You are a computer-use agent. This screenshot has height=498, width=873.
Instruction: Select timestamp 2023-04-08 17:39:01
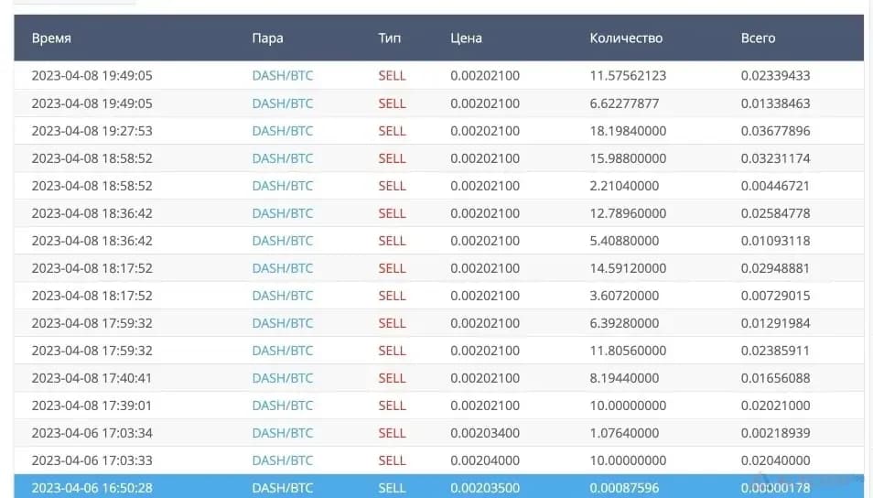(x=92, y=406)
